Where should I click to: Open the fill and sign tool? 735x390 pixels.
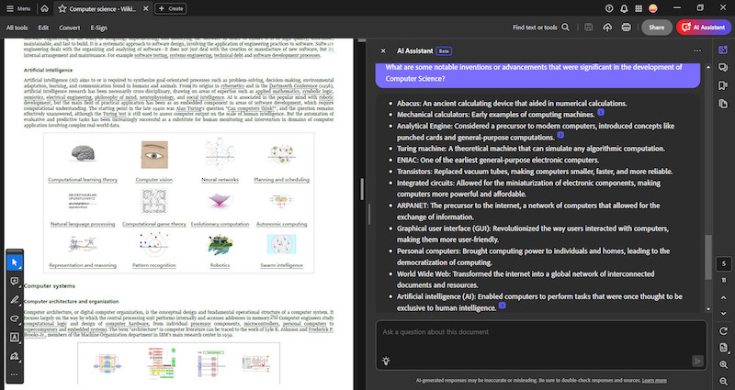[14, 355]
